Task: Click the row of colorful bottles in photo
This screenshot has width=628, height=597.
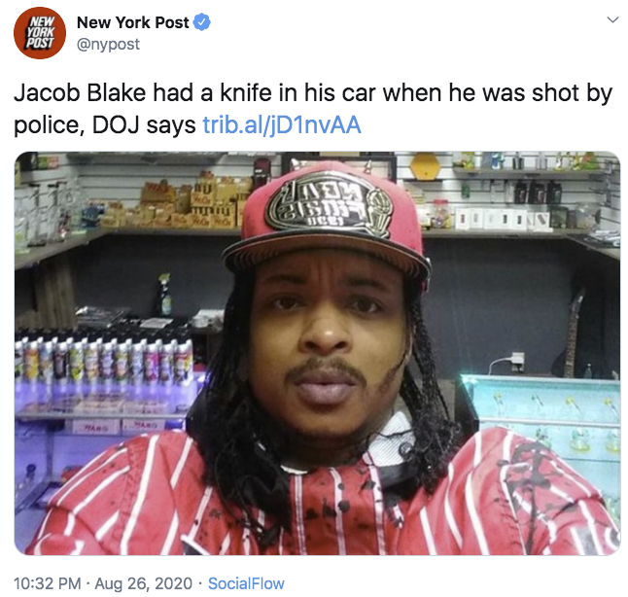Action: (x=104, y=359)
